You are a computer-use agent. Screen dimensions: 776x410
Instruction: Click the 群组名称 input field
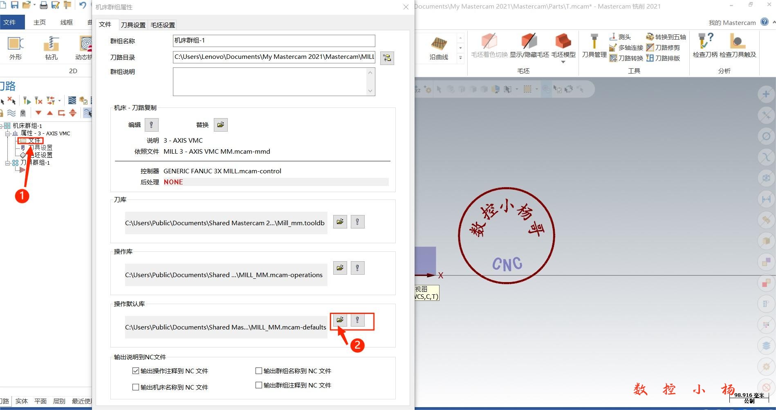coord(274,40)
